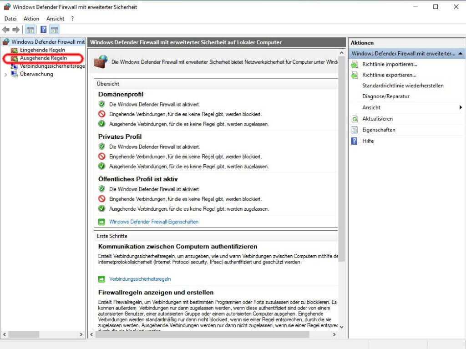
Task: Click the Eigenschaften properties icon
Action: 355,130
